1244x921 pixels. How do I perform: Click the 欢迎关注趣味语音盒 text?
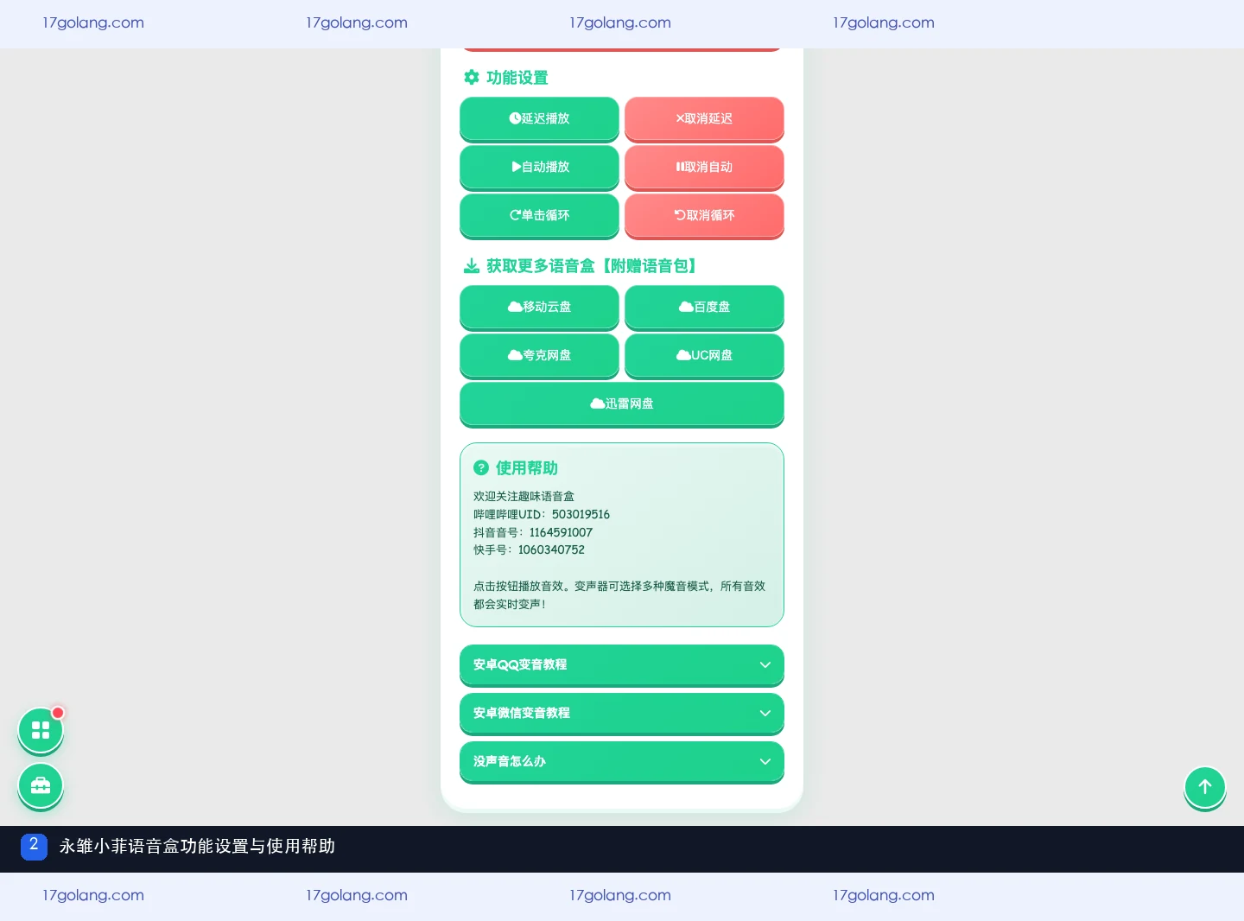click(524, 496)
